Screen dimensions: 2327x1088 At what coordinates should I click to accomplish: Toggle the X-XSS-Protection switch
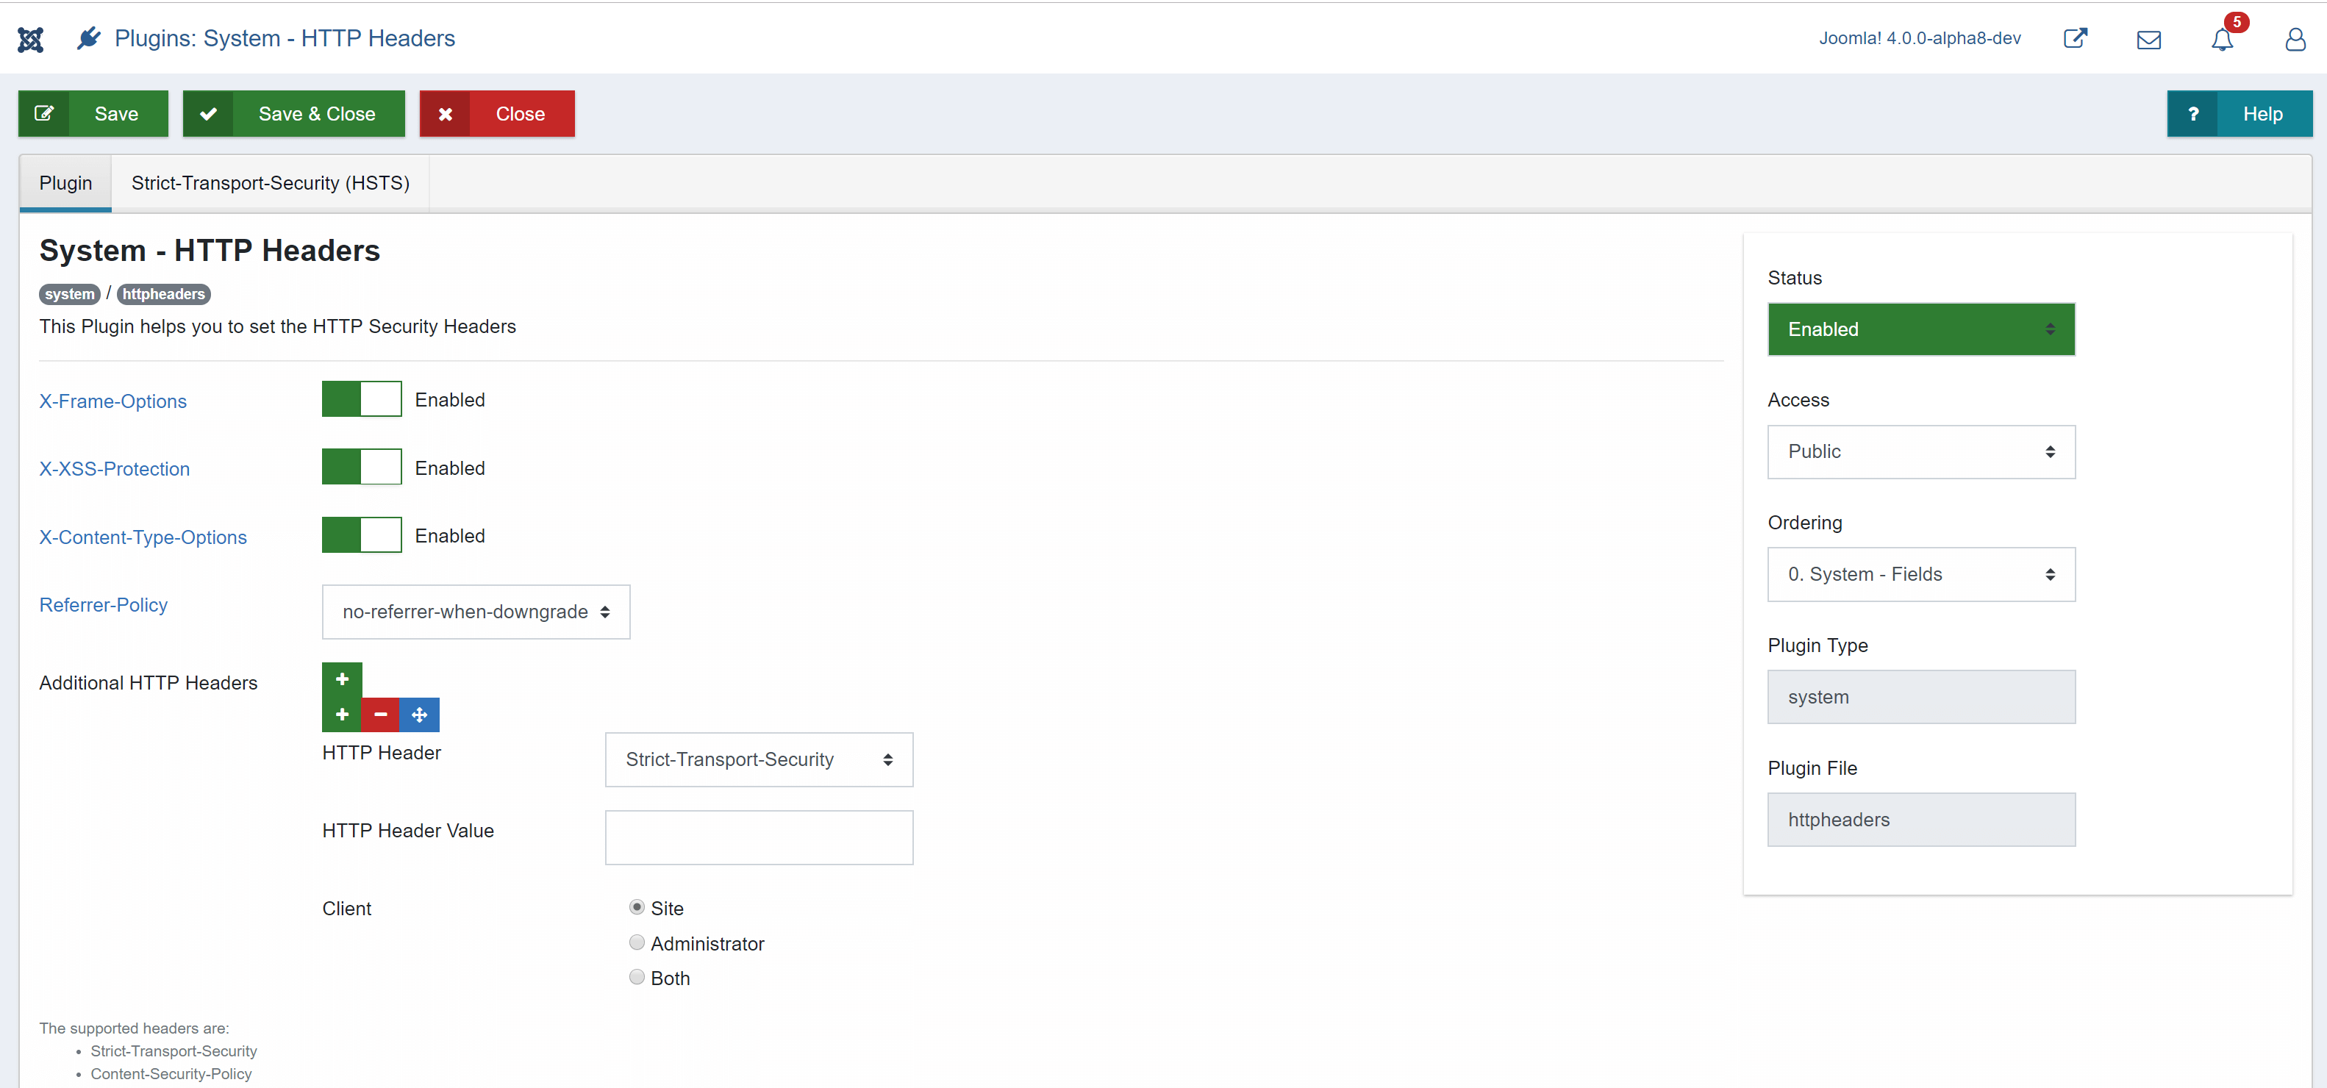coord(361,467)
